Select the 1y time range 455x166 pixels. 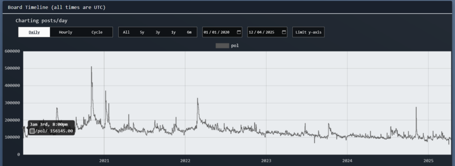[x=173, y=32]
